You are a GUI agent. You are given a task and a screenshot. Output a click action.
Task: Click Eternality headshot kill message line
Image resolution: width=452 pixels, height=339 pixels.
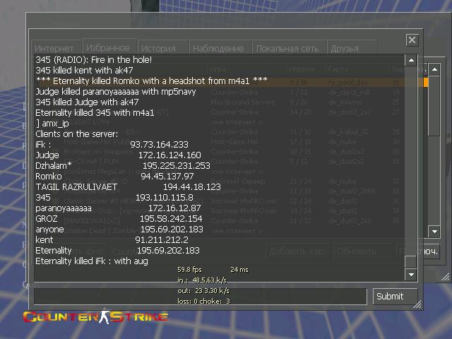click(x=152, y=81)
